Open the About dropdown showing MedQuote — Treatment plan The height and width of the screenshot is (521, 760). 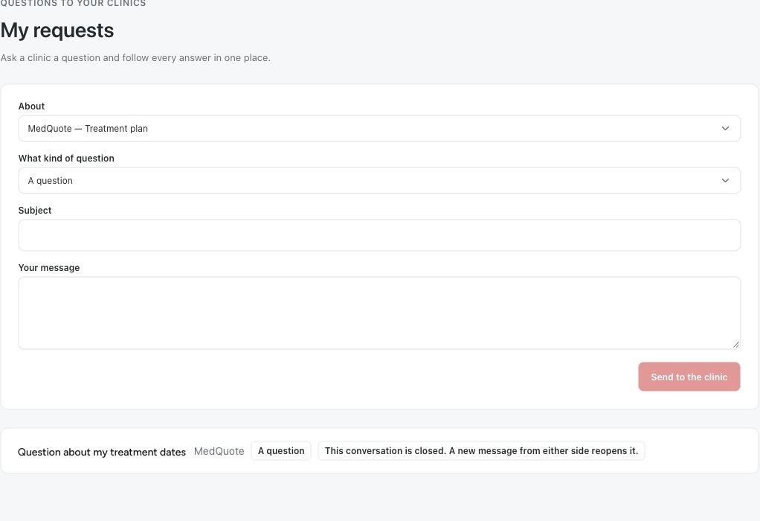(379, 129)
